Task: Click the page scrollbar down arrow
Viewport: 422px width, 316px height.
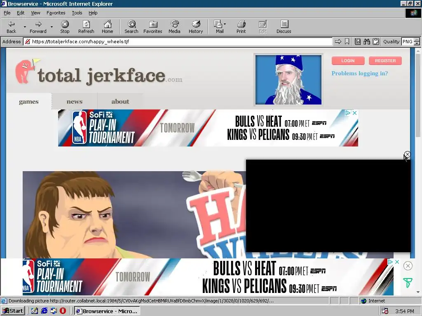Action: click(418, 292)
